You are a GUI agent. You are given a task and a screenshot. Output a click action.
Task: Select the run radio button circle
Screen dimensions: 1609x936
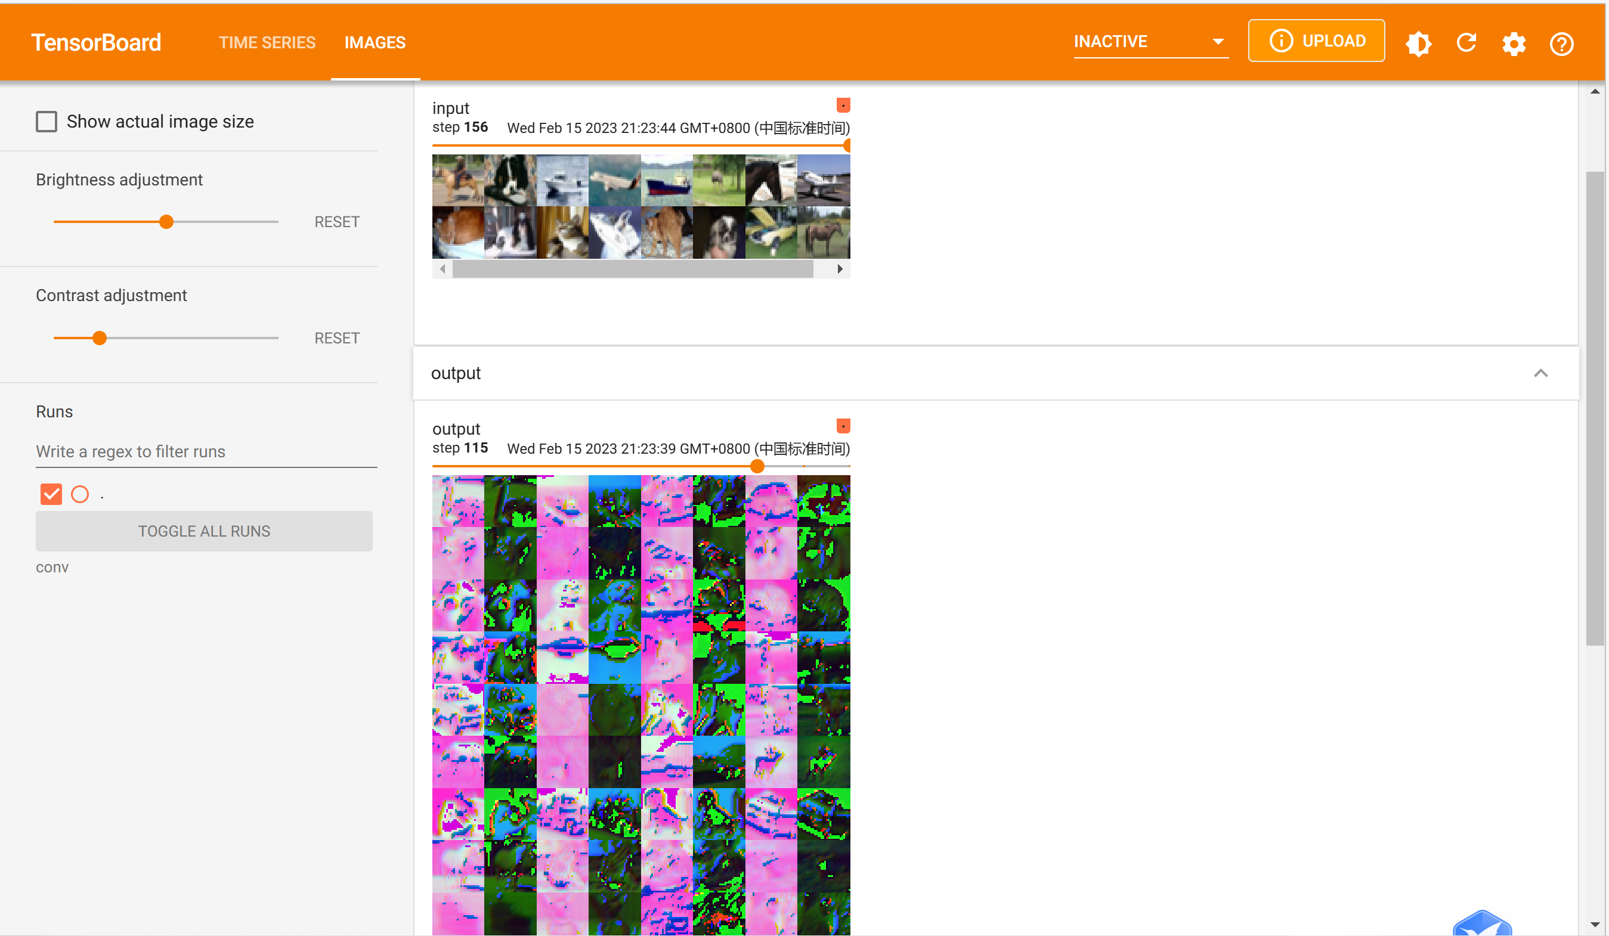pyautogui.click(x=80, y=494)
